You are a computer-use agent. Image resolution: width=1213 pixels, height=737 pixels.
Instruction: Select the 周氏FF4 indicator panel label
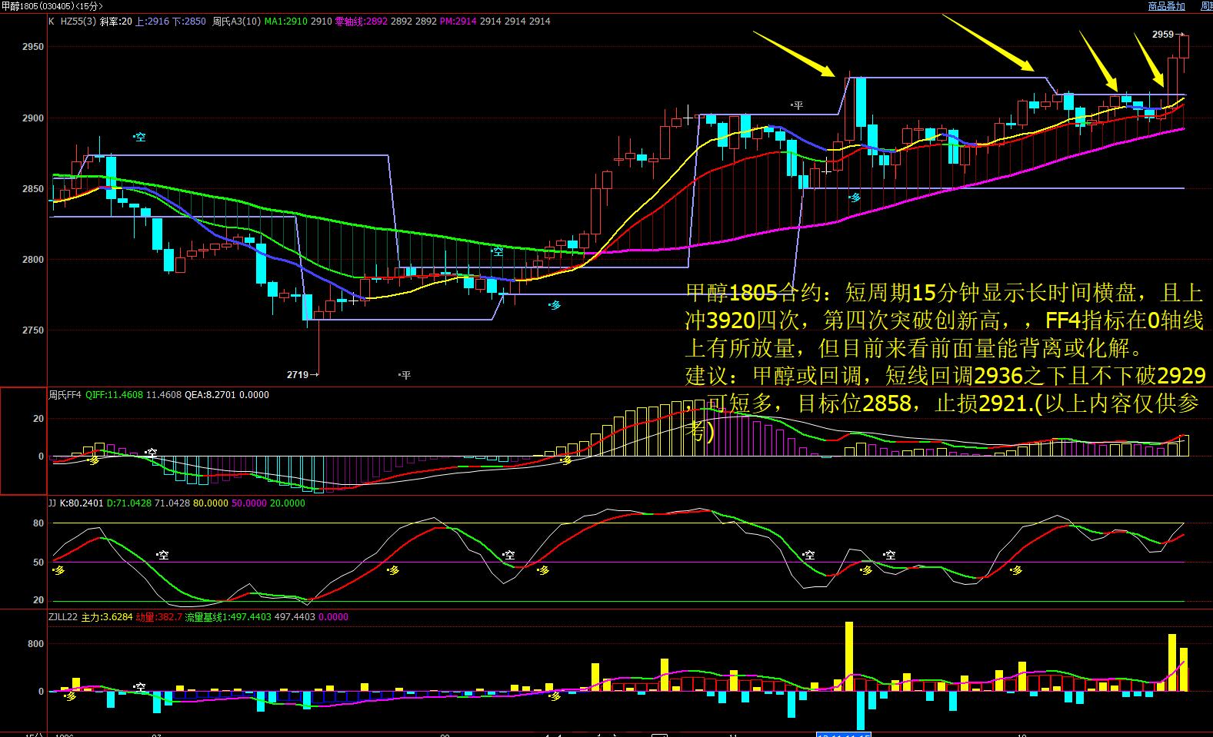pos(65,395)
